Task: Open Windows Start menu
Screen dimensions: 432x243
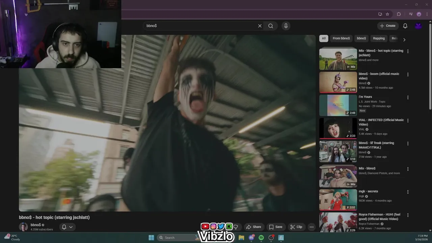Action: click(x=151, y=238)
